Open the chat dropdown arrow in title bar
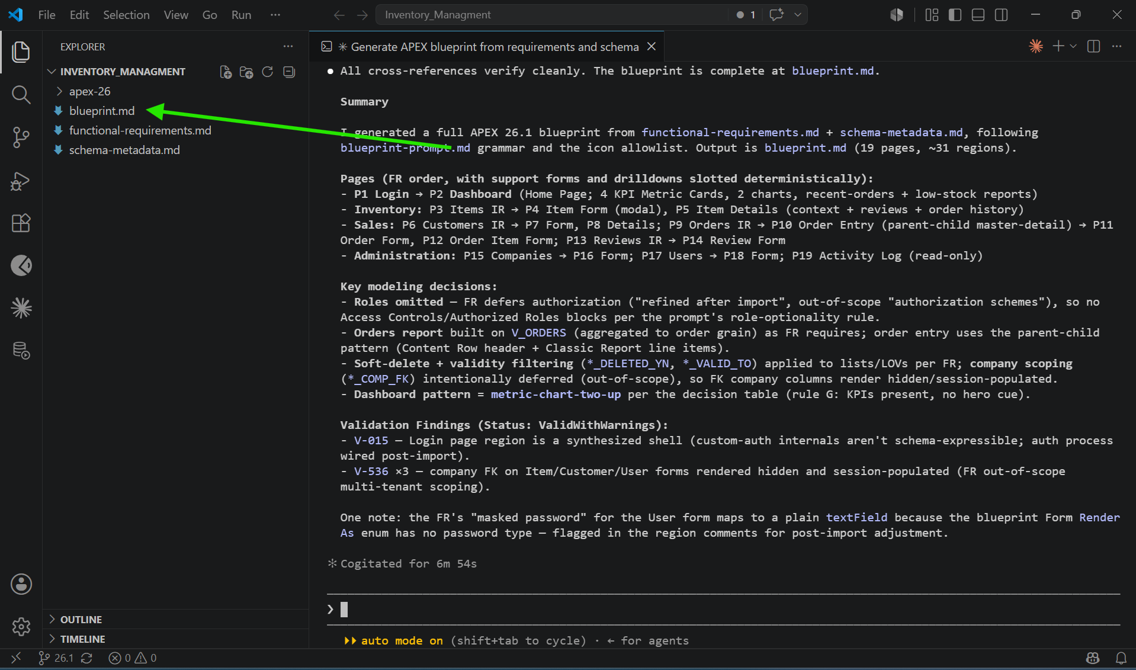The height and width of the screenshot is (670, 1136). 798,15
